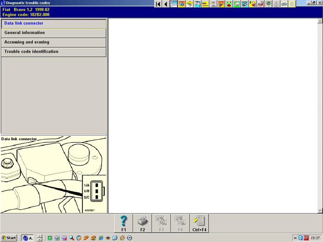Click the active application taskbar button

coord(28,238)
